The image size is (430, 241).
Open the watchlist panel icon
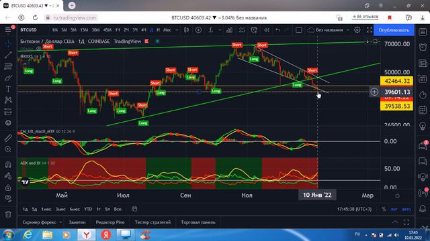coord(423,31)
